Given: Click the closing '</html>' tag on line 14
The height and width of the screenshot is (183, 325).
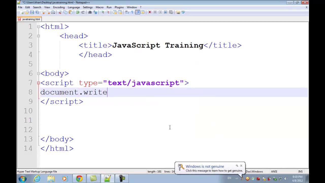Looking at the screenshot, I should [57, 148].
